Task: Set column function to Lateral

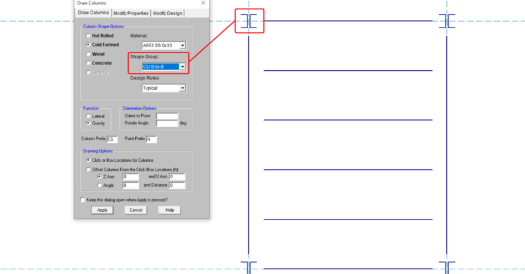Action: tap(88, 116)
